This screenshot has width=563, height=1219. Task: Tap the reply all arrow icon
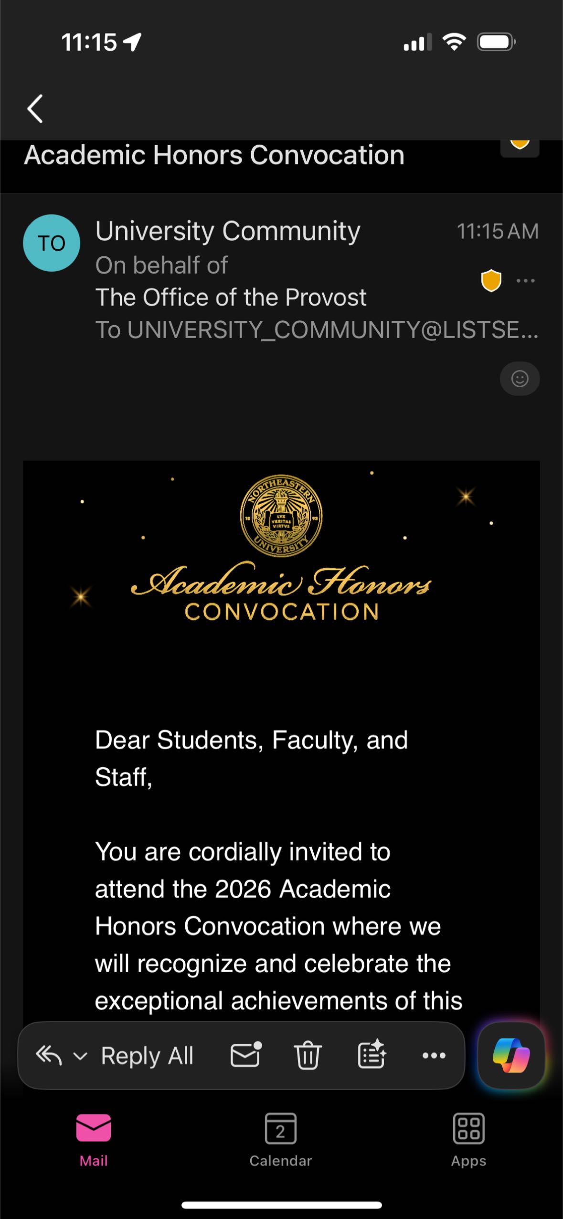(49, 1055)
